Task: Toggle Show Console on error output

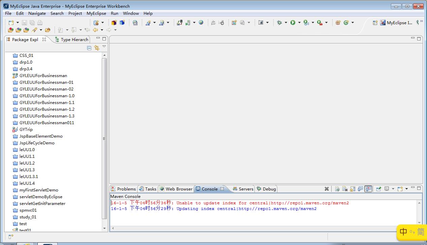Action: click(x=368, y=189)
